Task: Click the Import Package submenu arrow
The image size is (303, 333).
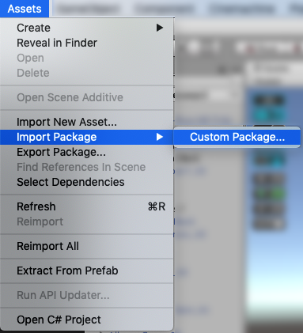Action: pos(159,137)
